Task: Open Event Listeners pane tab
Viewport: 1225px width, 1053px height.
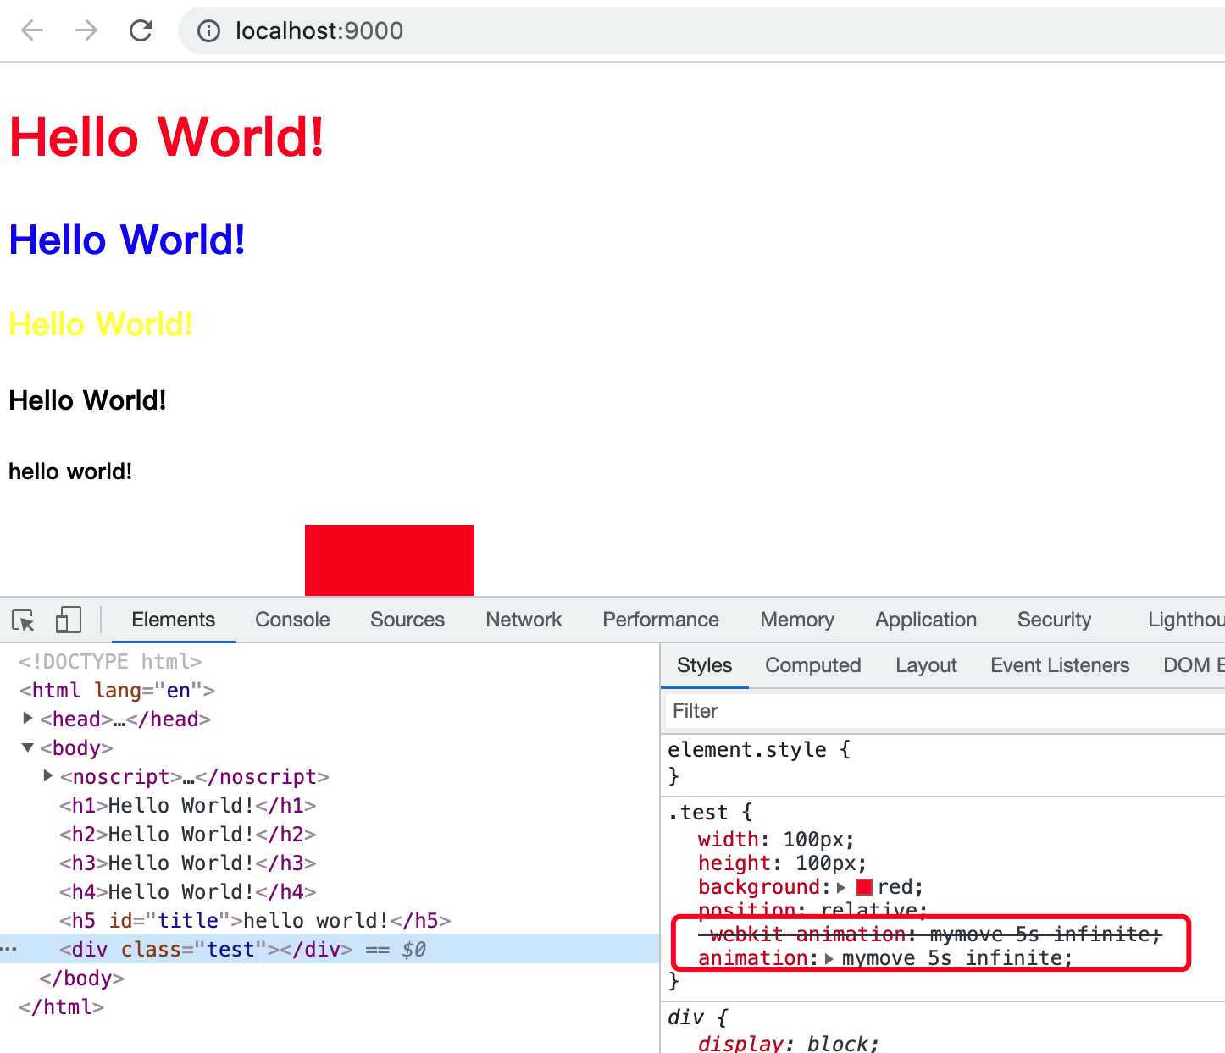Action: [x=1060, y=665]
